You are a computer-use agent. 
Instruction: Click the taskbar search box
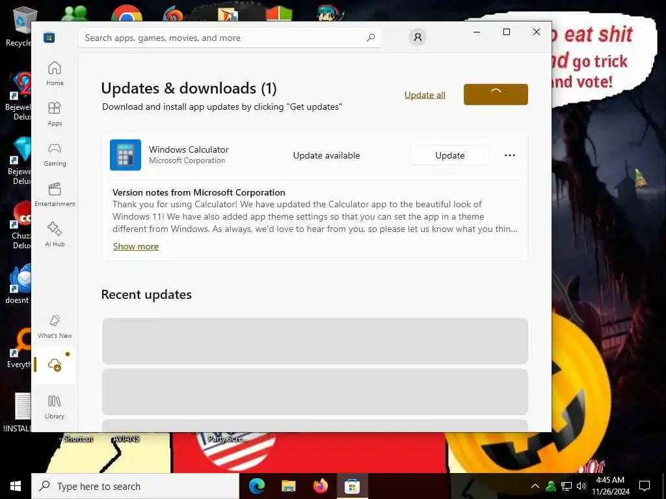135,486
